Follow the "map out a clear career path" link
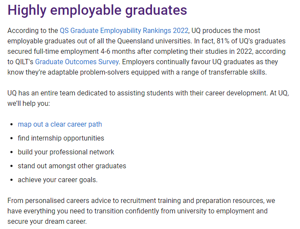This screenshot has width=300, height=229. [x=60, y=124]
